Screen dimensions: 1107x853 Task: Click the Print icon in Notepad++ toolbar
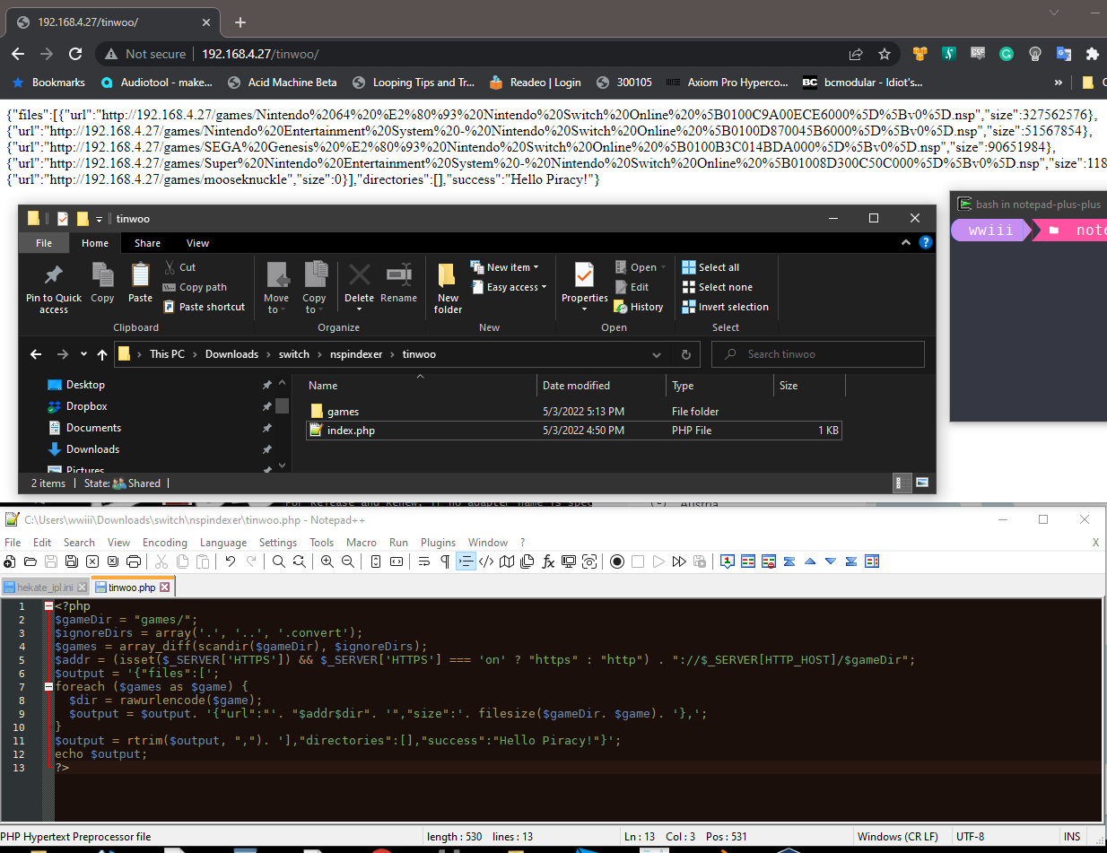coord(134,561)
